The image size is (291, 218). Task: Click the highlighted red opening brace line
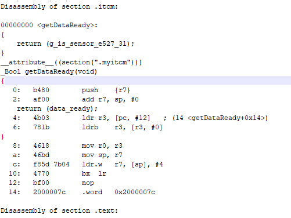coord(145,81)
